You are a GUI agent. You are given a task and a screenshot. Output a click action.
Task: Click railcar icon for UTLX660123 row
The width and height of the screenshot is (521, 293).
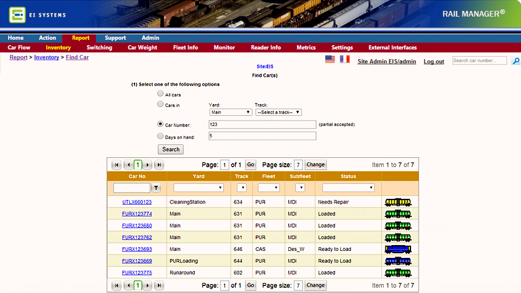398,202
